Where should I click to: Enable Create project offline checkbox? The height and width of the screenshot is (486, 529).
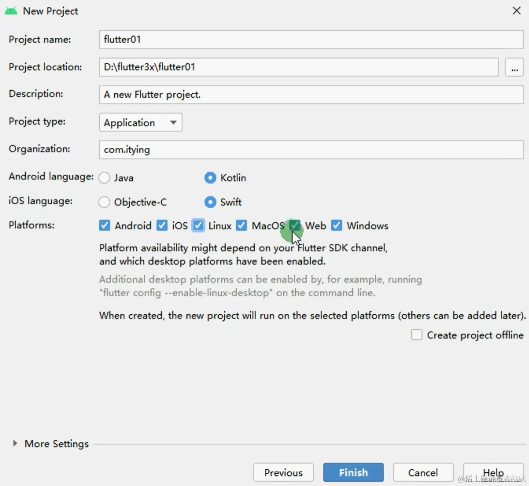click(x=416, y=335)
